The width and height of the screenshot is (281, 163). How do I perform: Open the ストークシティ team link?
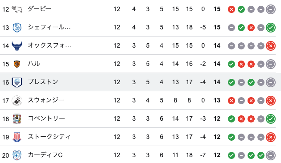(49, 137)
